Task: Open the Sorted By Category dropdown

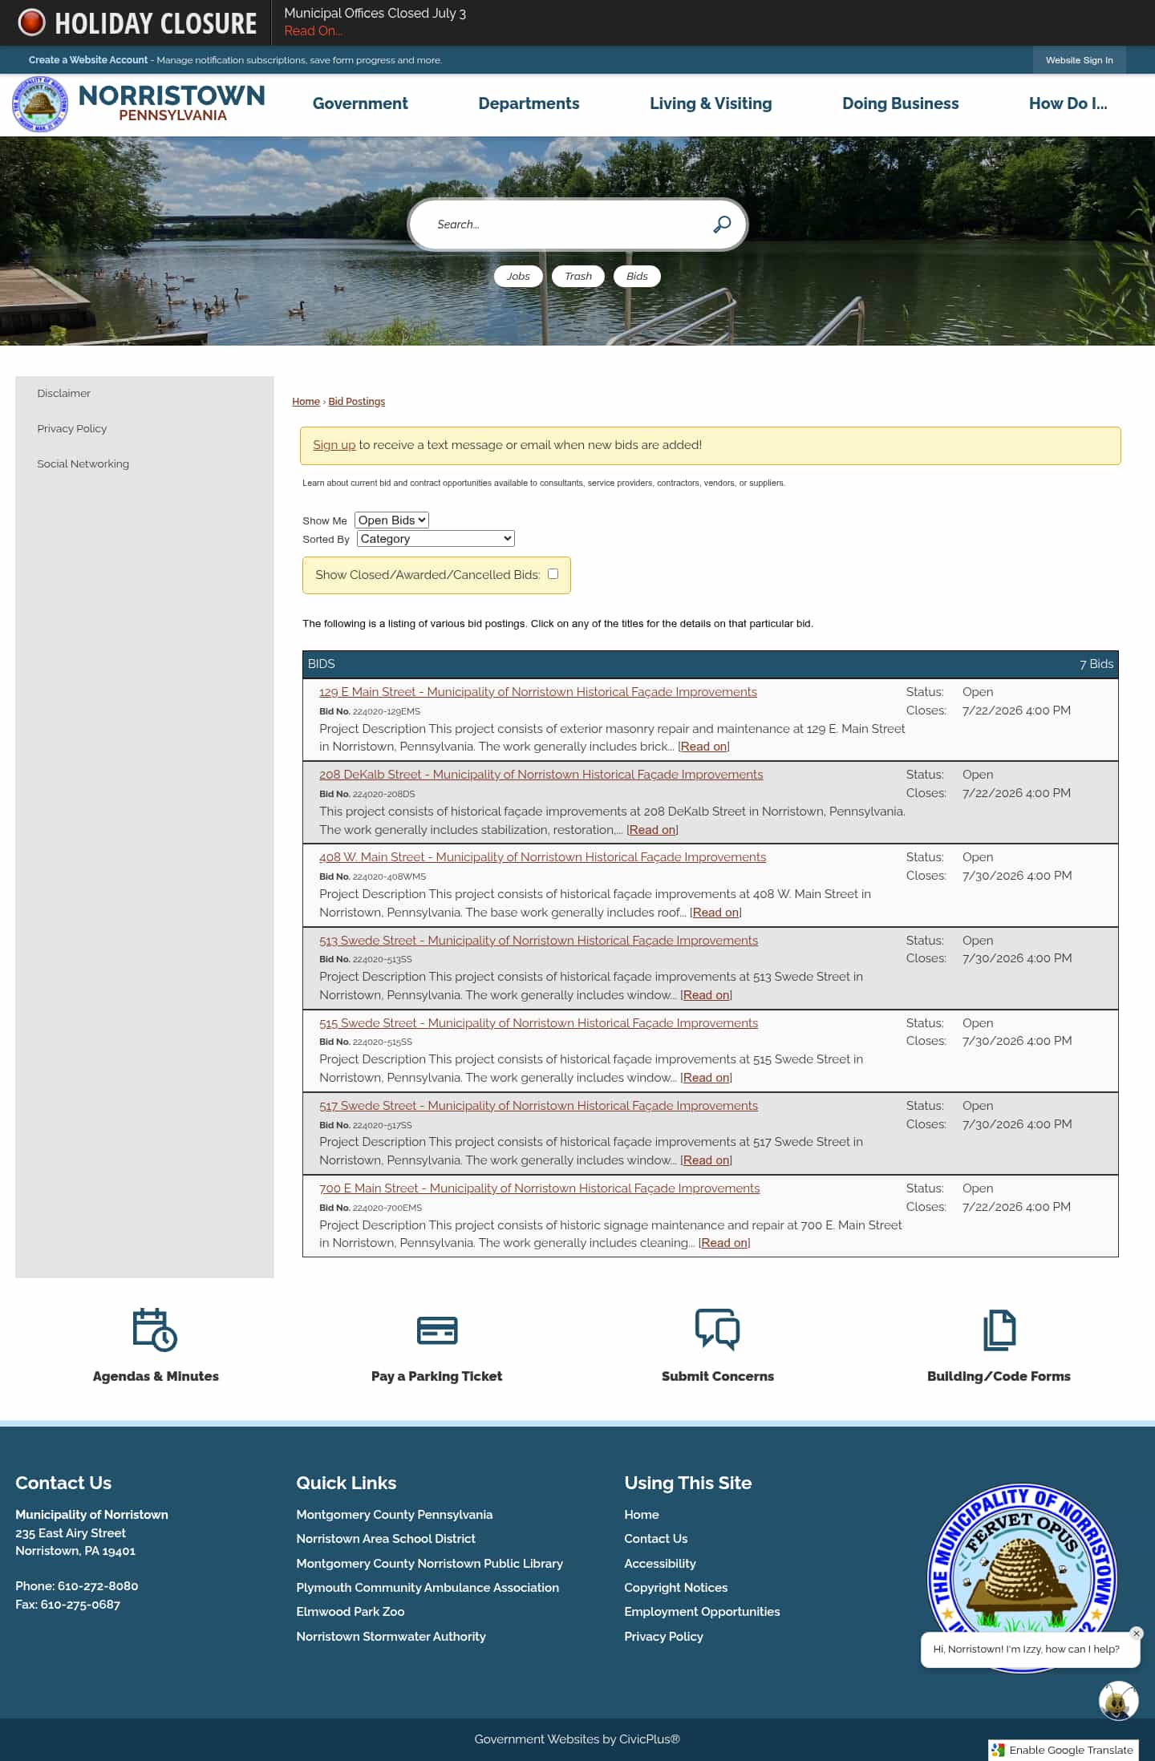Action: tap(436, 539)
